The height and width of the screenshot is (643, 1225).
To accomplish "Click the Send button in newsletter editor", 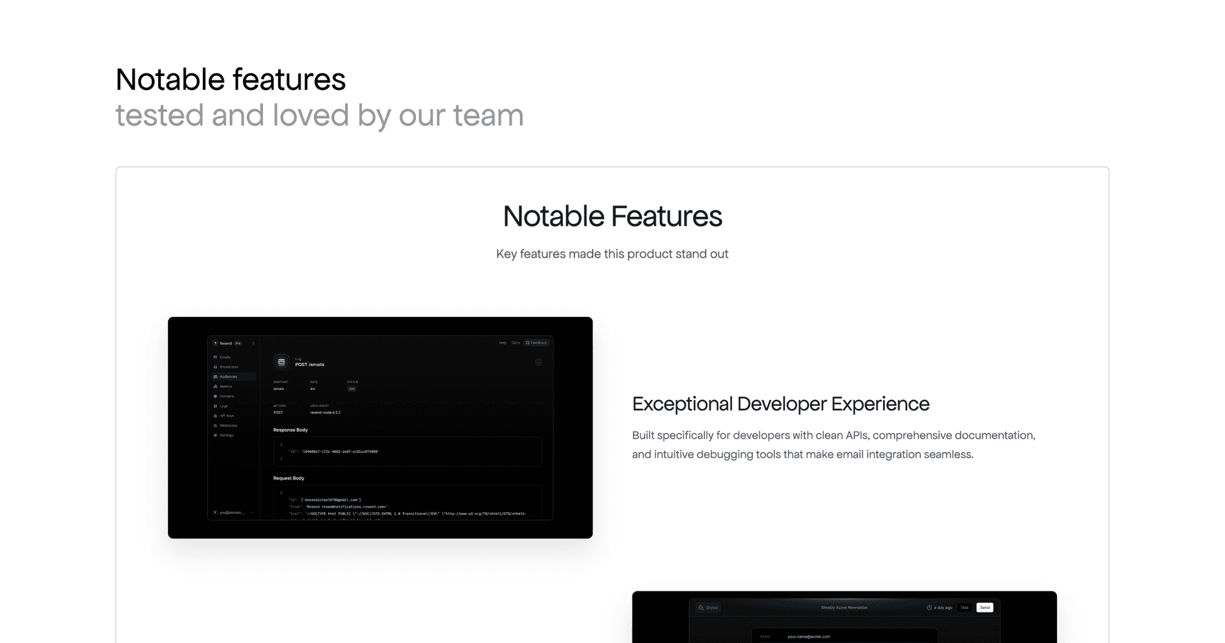I will (x=984, y=607).
